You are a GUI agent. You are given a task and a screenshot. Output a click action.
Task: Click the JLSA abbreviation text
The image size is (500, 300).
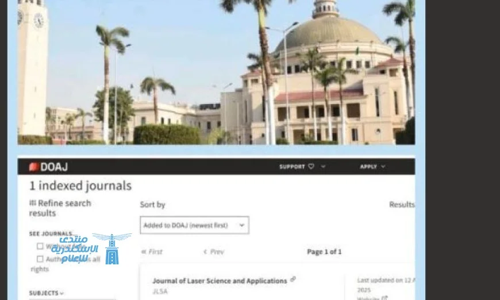coord(160,291)
